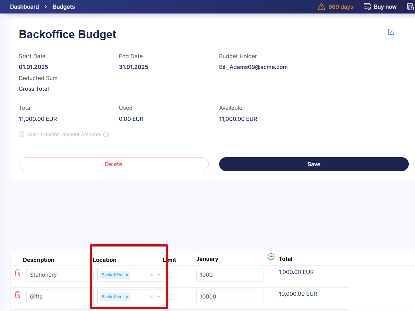Click the trial warning triangle icon

tap(321, 7)
